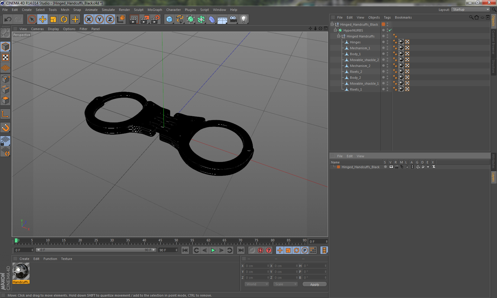Activate the Rotate tool
The image size is (497, 298).
point(64,19)
